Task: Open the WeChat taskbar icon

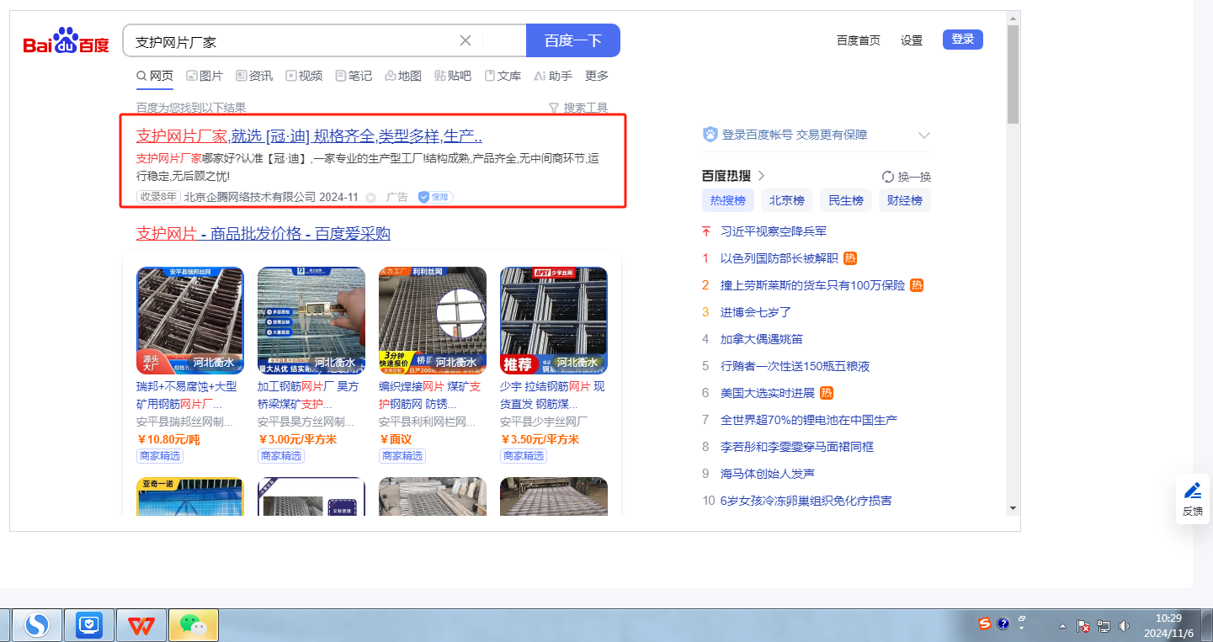Action: click(x=194, y=624)
